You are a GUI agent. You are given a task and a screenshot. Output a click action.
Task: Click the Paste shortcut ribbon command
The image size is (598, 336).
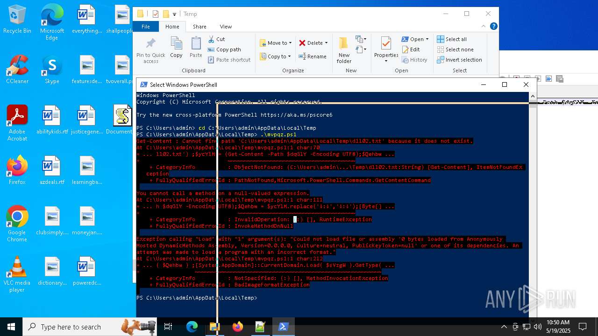pyautogui.click(x=229, y=60)
